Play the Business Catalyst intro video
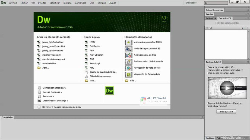Viewport: 250px width, 140px height. [x=227, y=88]
